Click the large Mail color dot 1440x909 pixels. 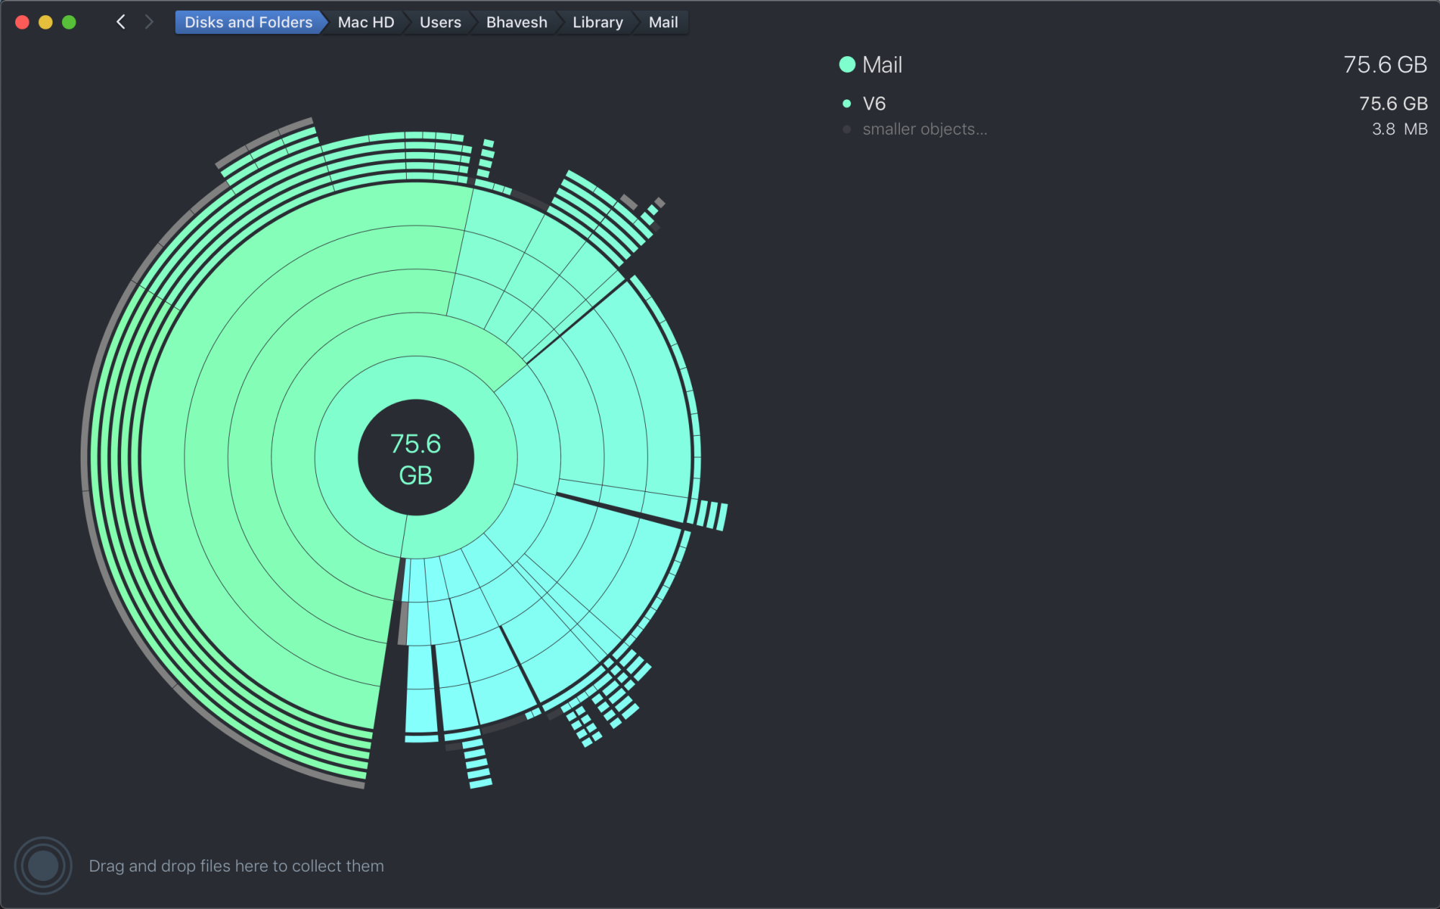click(x=847, y=65)
